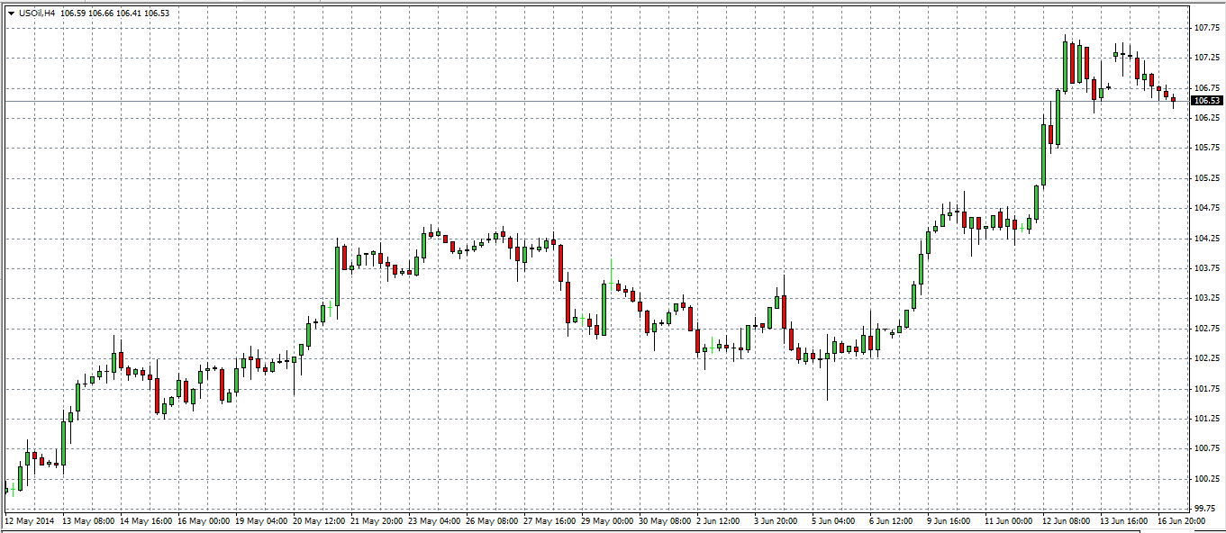Open the chart dropdown triangle beside USOil,H4
1226x533 pixels.
10,14
